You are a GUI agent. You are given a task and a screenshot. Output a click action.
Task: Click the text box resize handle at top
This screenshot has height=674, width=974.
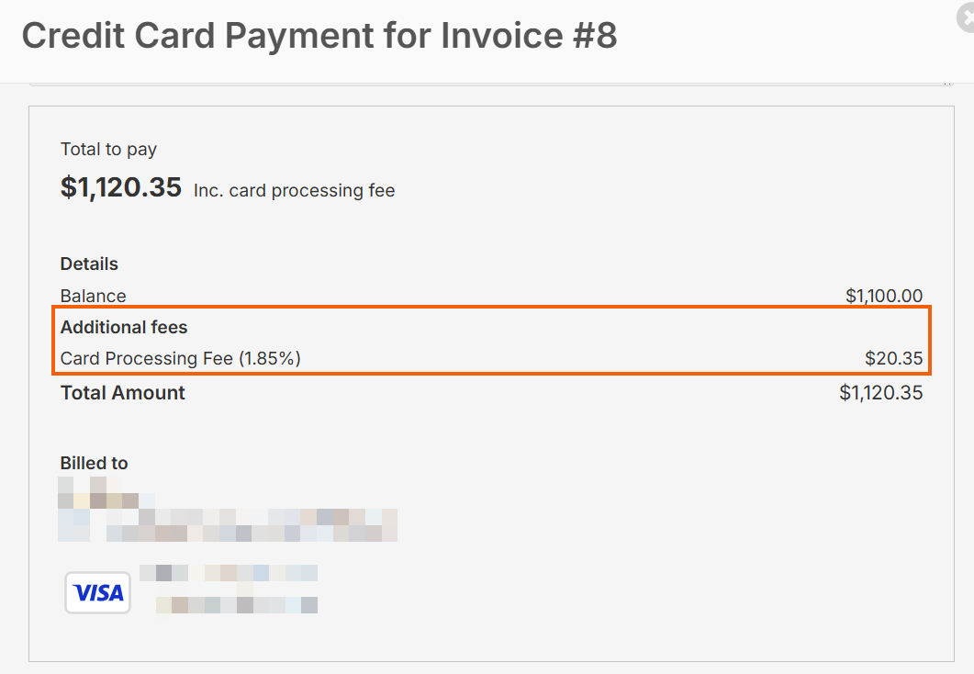click(947, 83)
